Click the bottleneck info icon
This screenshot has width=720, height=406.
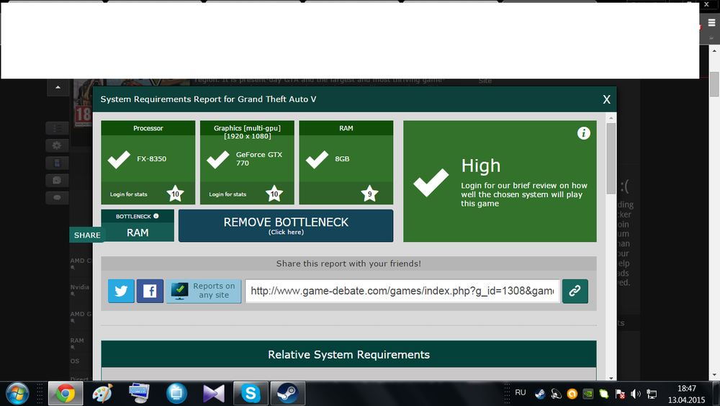point(156,216)
